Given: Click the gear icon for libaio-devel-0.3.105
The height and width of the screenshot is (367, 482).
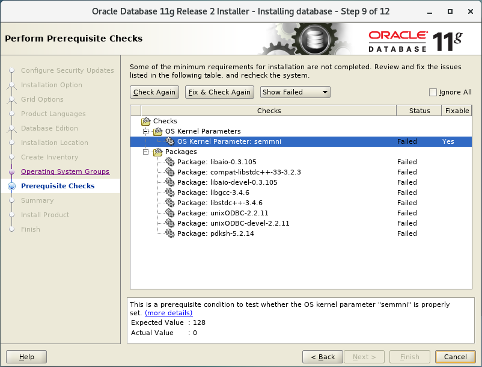Looking at the screenshot, I should pyautogui.click(x=169, y=182).
